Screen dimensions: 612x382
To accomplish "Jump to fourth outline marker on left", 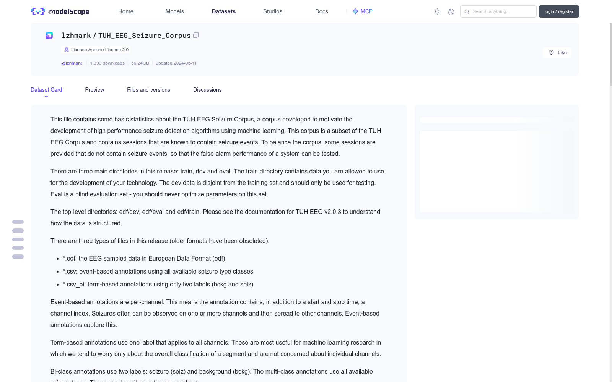I will click(x=18, y=248).
